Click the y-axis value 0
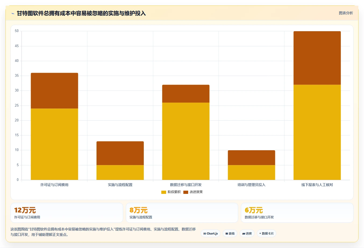The width and height of the screenshot is (364, 248). [x=18, y=180]
